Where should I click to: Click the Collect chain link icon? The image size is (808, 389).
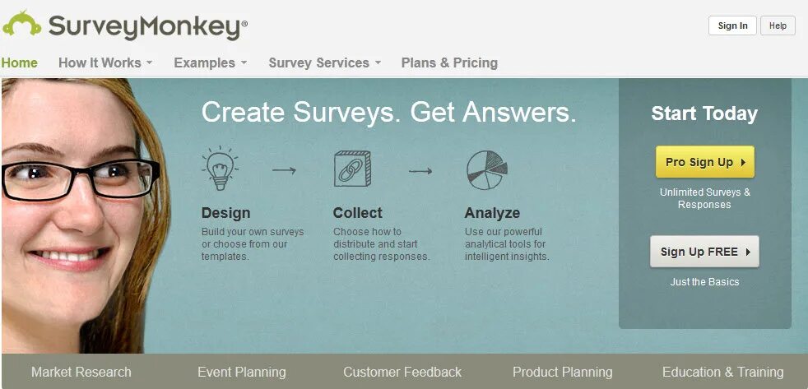coord(352,169)
